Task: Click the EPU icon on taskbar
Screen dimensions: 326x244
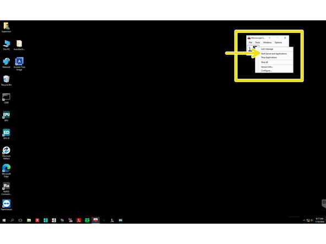Action: [x=121, y=220]
